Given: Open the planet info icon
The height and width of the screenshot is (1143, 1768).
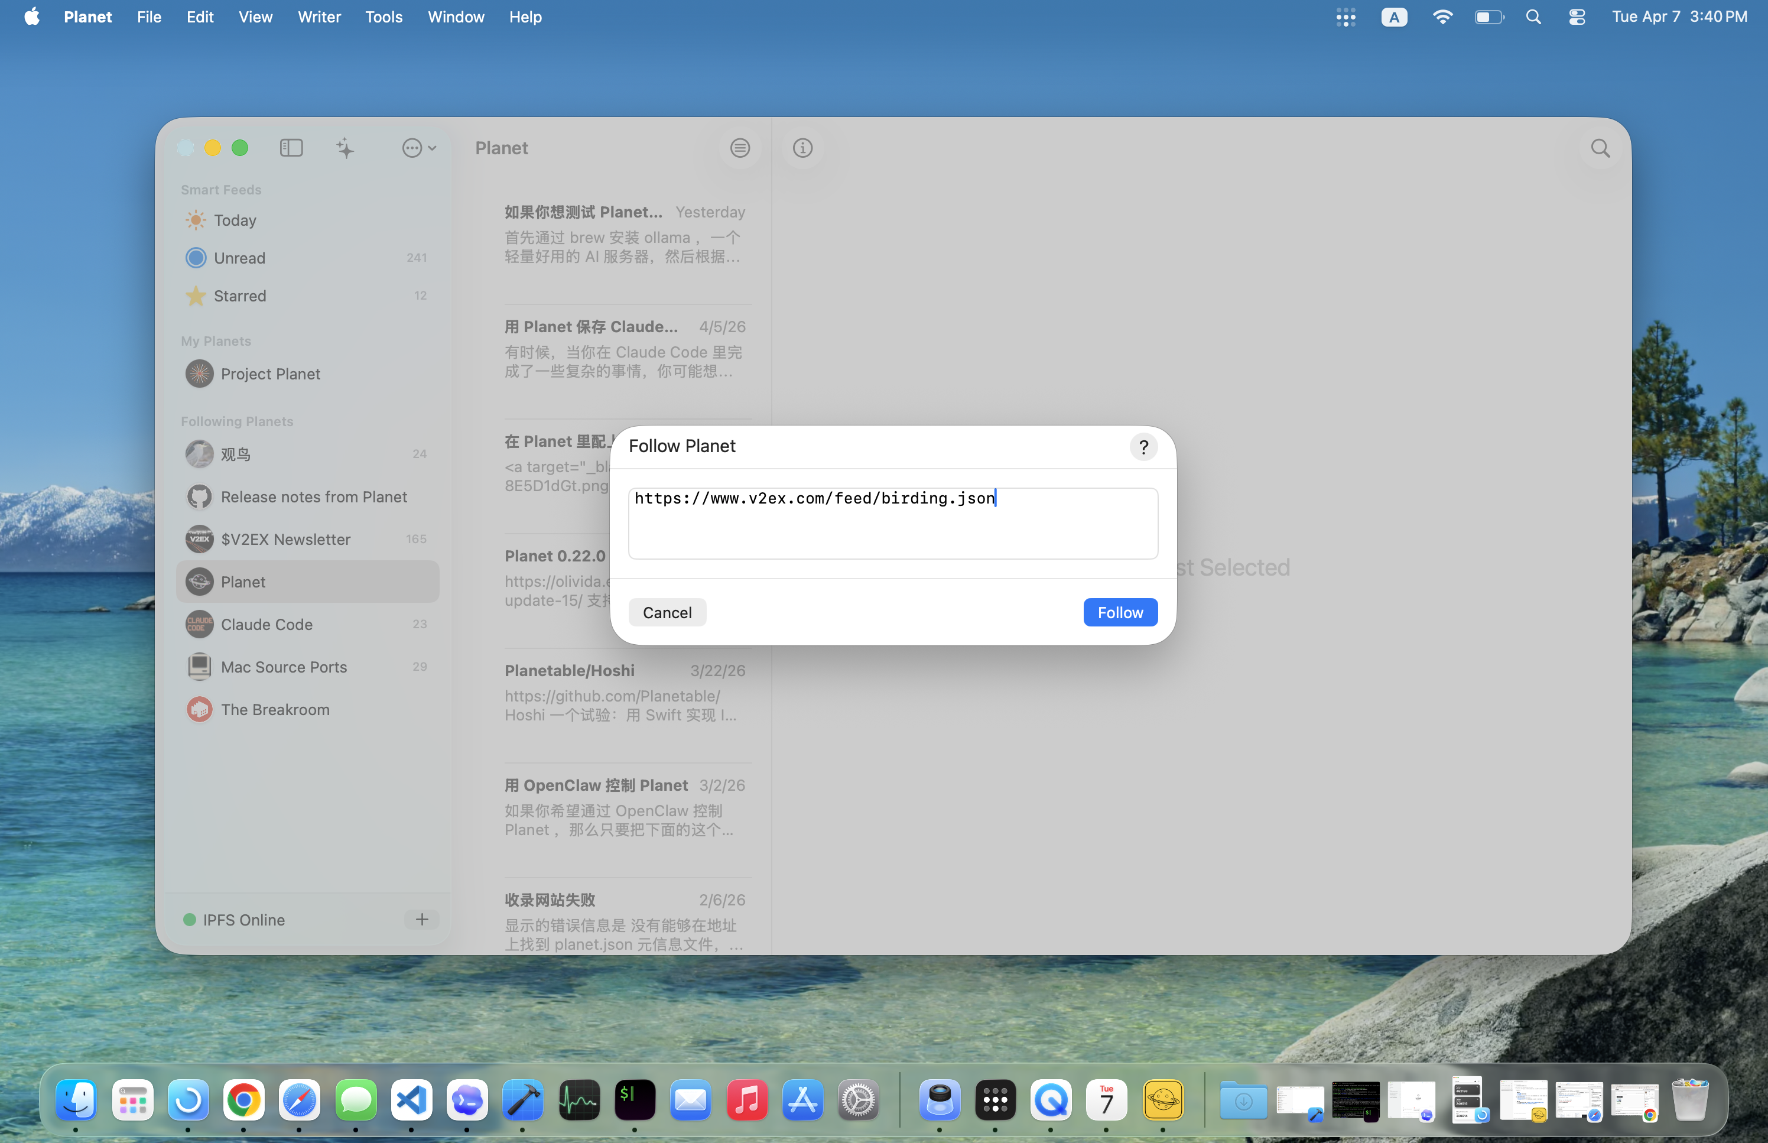Looking at the screenshot, I should [802, 148].
